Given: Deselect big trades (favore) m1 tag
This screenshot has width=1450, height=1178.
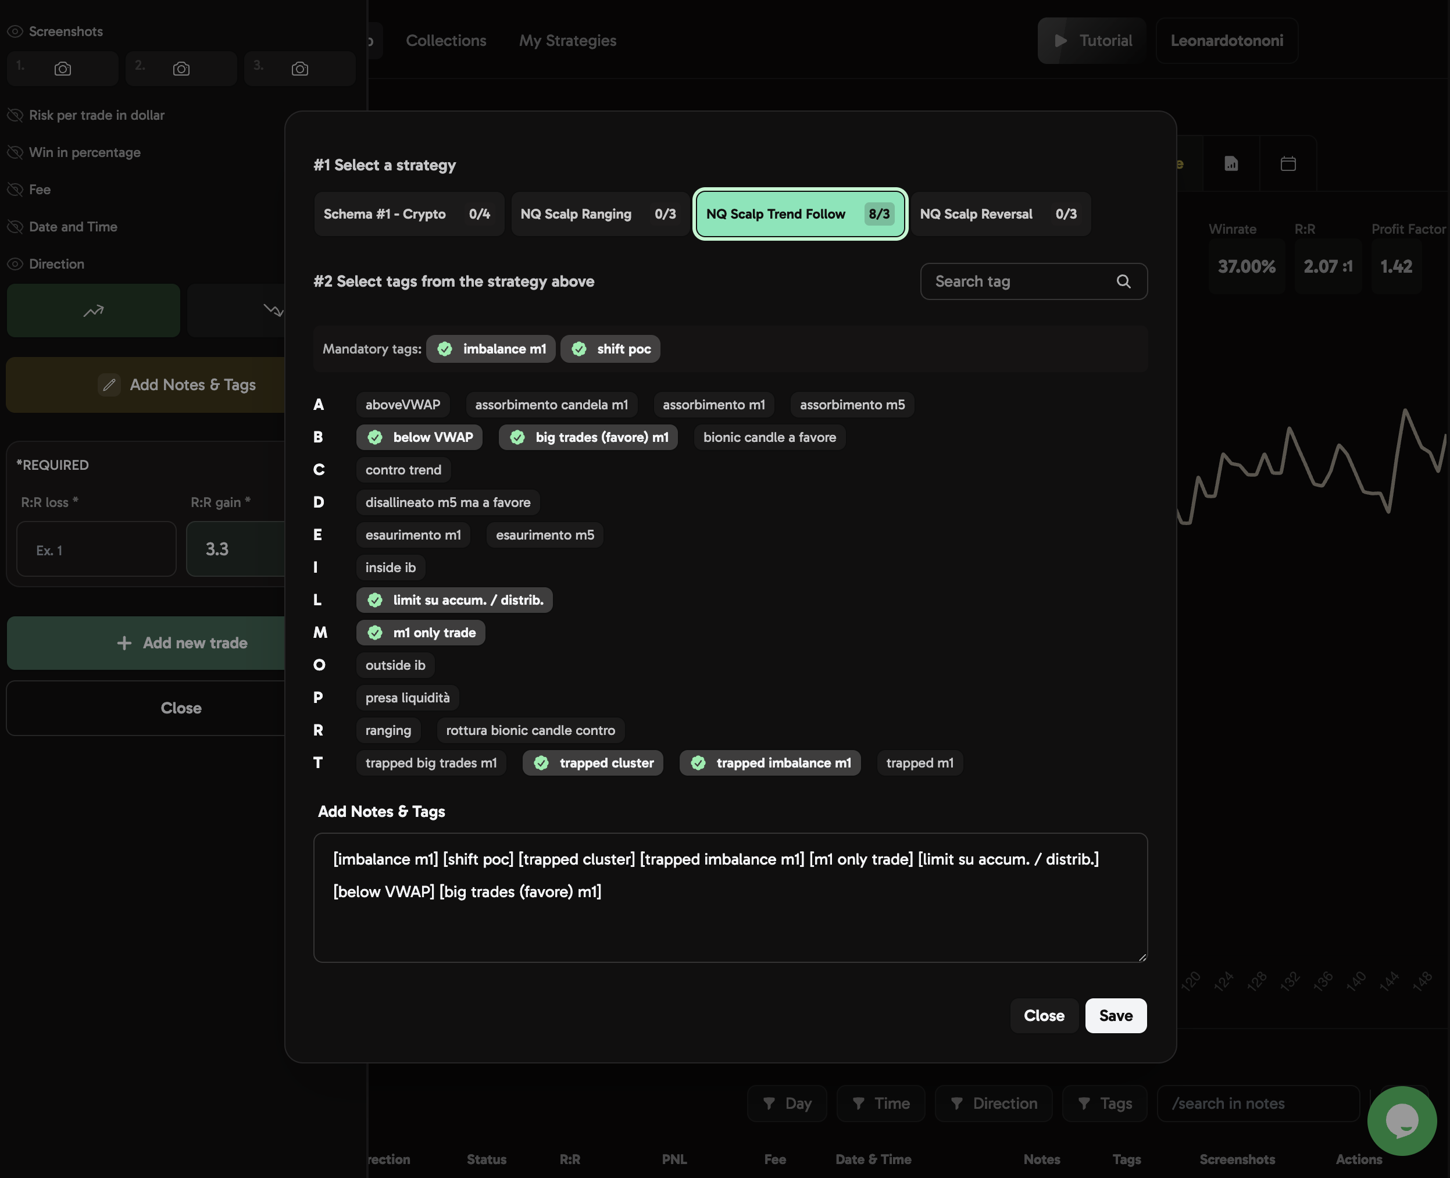Looking at the screenshot, I should point(588,437).
